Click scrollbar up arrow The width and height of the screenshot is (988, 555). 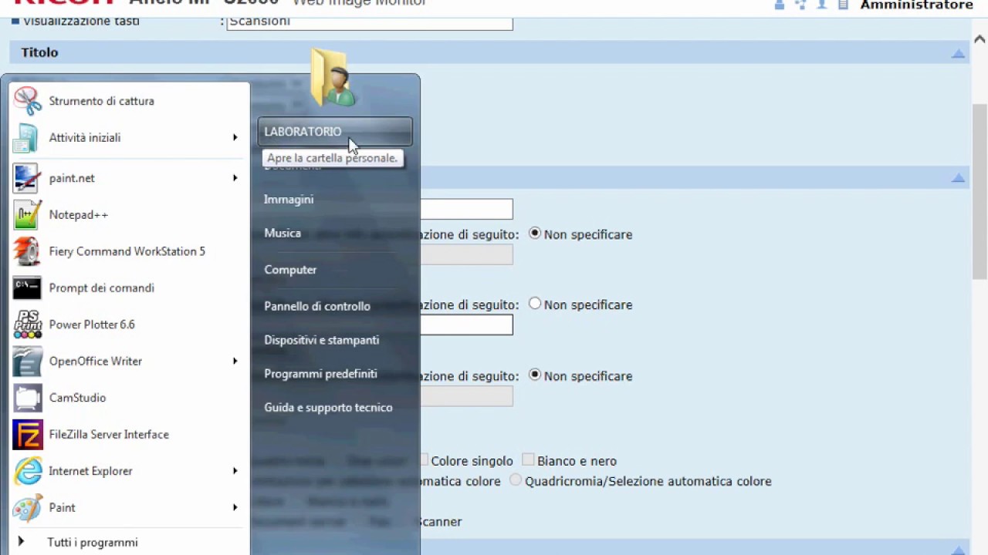pyautogui.click(x=980, y=39)
